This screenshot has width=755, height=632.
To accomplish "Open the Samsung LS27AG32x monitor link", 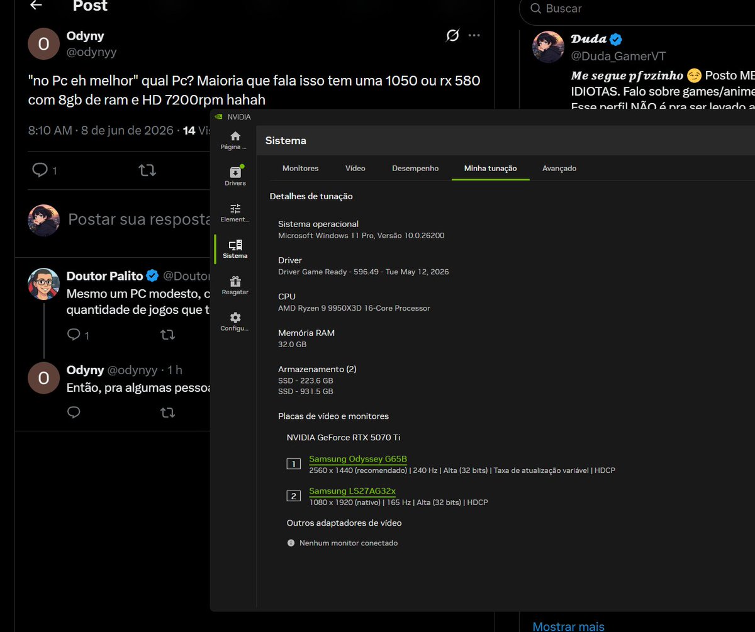I will coord(352,491).
